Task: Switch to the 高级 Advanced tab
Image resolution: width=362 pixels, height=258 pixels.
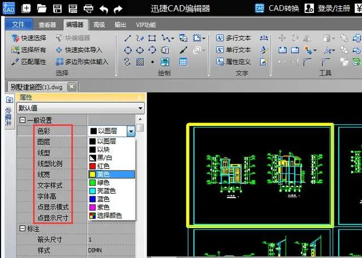Action: 99,25
